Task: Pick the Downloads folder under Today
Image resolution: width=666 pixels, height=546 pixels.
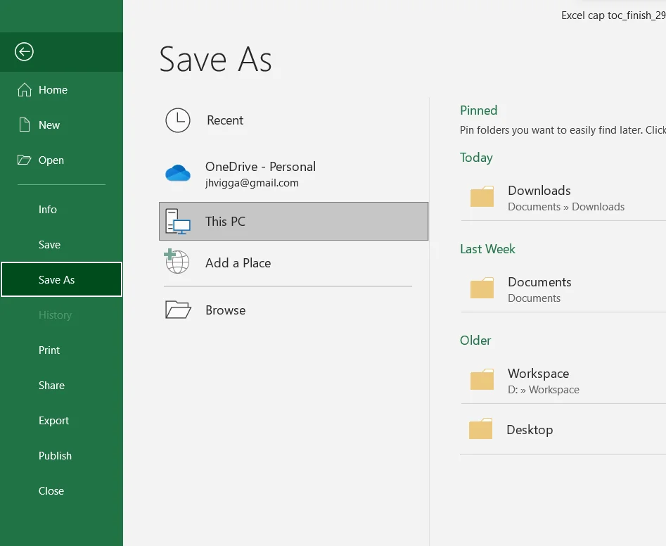Action: [x=563, y=198]
